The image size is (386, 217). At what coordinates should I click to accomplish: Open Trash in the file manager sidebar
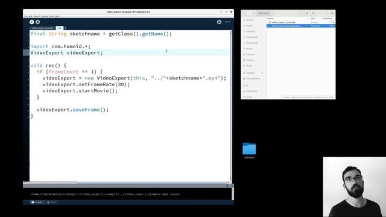point(249,66)
